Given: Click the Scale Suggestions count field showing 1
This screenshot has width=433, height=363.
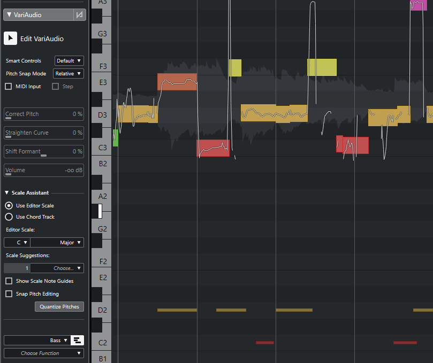Looking at the screenshot, I should (x=17, y=268).
